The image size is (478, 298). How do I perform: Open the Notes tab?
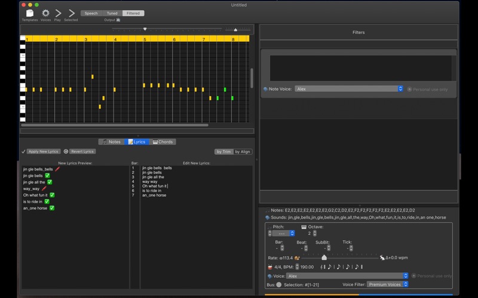[111, 142]
